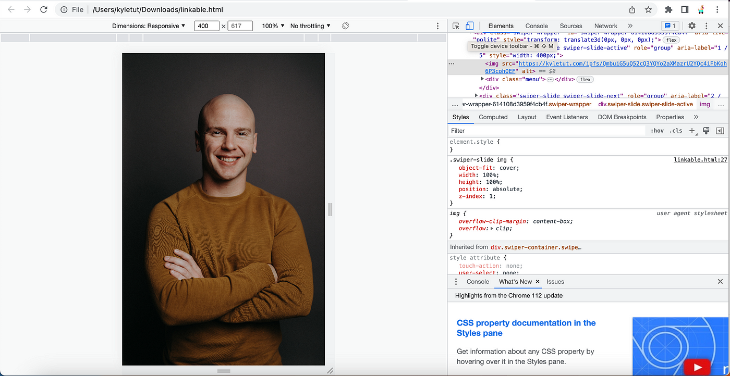
Task: Show more sidebar tabs after Properties
Action: (696, 117)
